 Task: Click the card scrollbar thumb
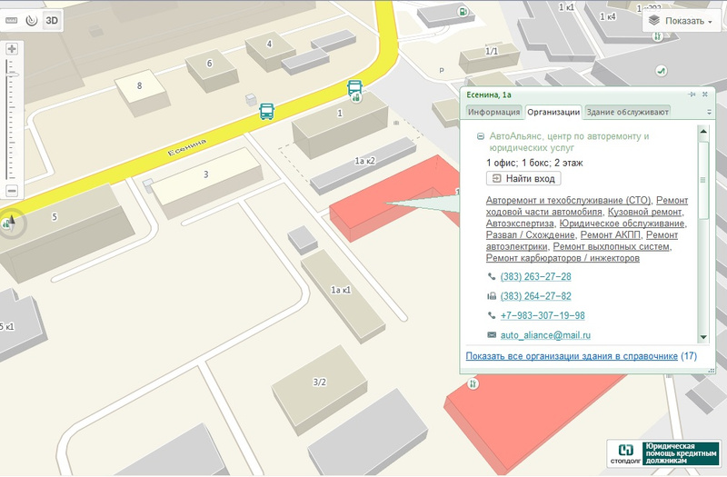703,180
